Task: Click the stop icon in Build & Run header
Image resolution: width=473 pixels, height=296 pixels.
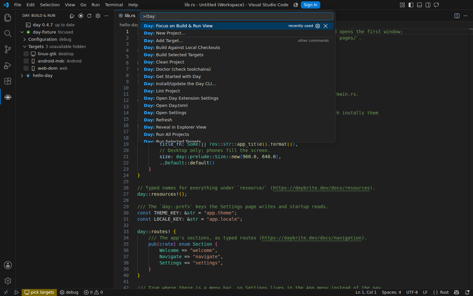Action: (x=81, y=16)
